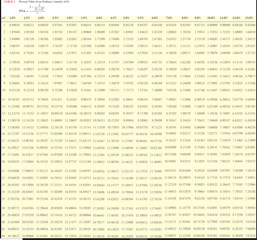
Task: Click the value '29.40858' in row 35
Action: [x=14, y=215]
